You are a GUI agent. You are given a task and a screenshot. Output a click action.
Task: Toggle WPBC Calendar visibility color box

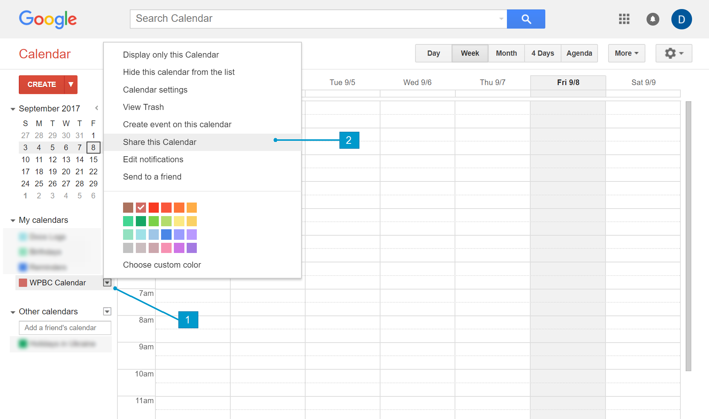pyautogui.click(x=23, y=283)
